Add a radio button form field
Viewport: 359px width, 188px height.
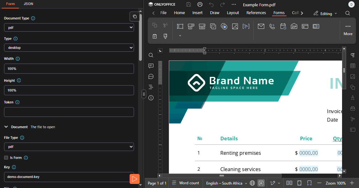224,26
